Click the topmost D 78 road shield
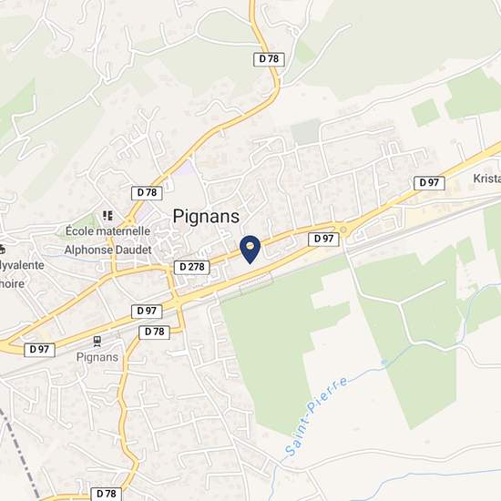 coord(269,59)
